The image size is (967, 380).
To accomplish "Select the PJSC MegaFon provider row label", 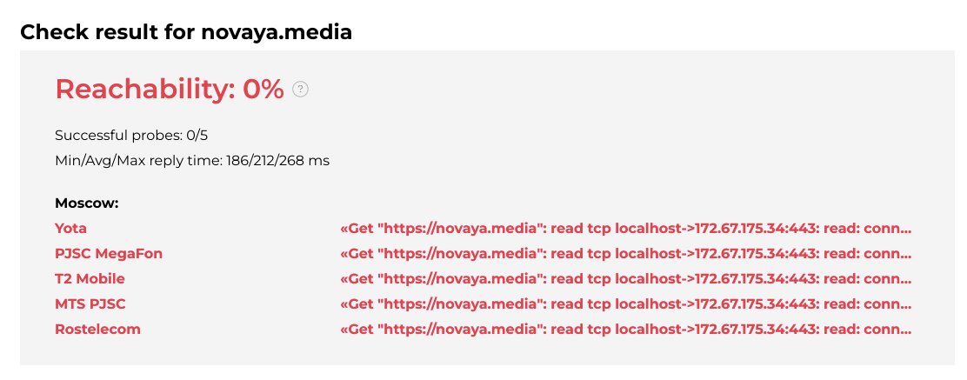I will coord(109,253).
